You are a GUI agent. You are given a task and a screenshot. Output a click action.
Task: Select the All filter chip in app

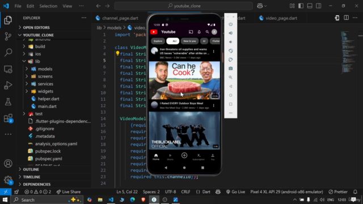(172, 41)
